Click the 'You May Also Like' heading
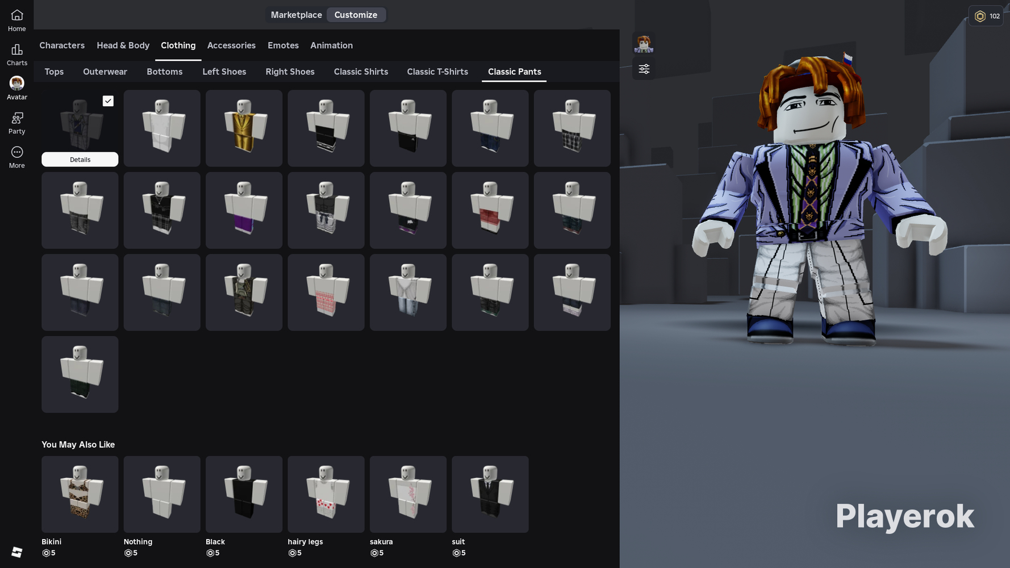Image resolution: width=1010 pixels, height=568 pixels. point(78,445)
